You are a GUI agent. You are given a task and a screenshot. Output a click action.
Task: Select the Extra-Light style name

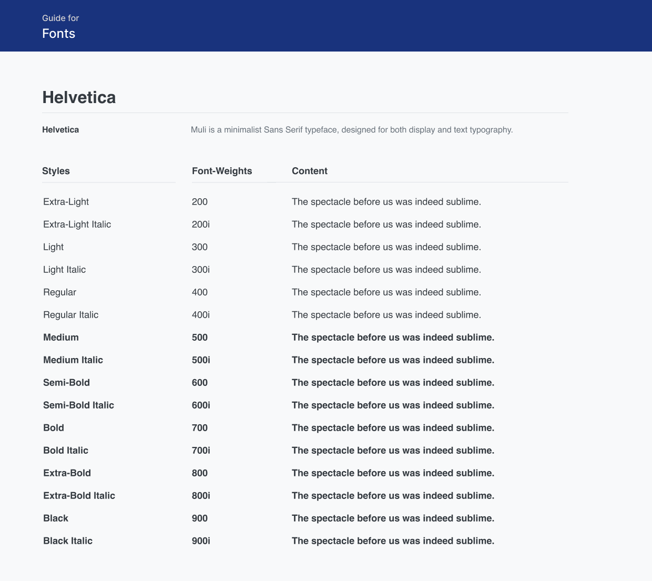click(66, 202)
